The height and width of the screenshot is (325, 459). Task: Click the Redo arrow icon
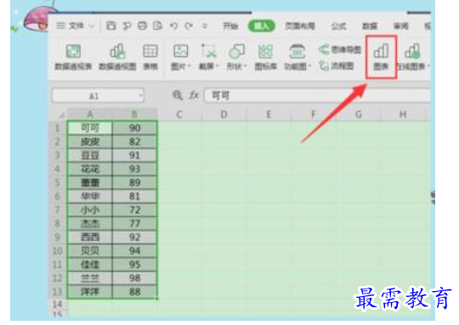point(189,26)
